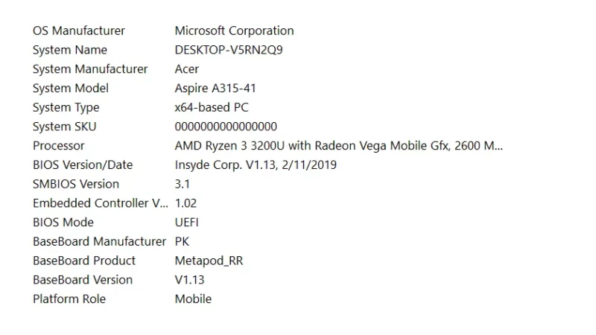Select the System Model label
Screen dimensions: 596x335
tap(71, 88)
